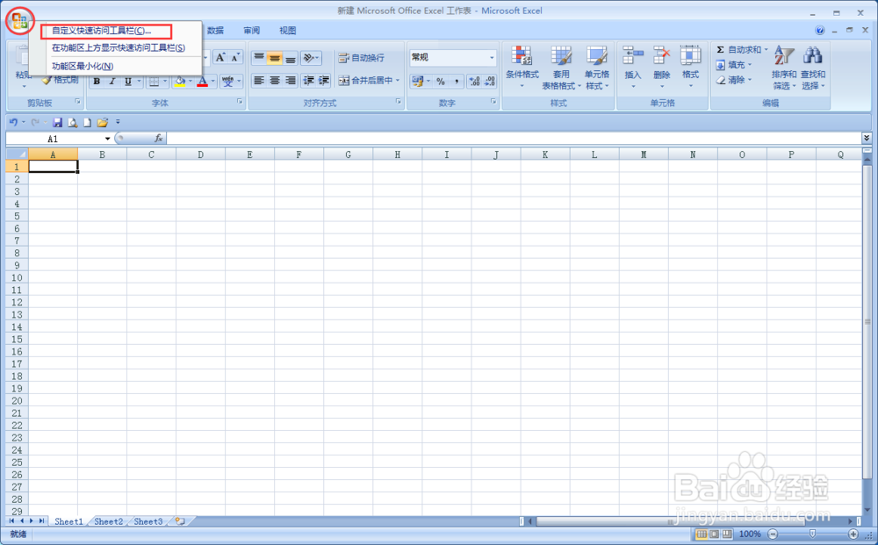878x545 pixels.
Task: Open the text orientation button
Action: [310, 57]
